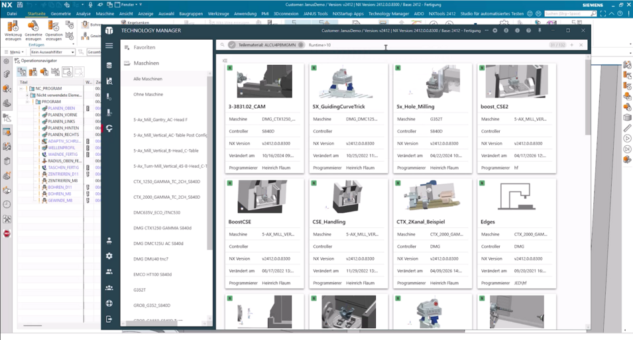Click the machine list vertical scrollbar

(x=209, y=163)
